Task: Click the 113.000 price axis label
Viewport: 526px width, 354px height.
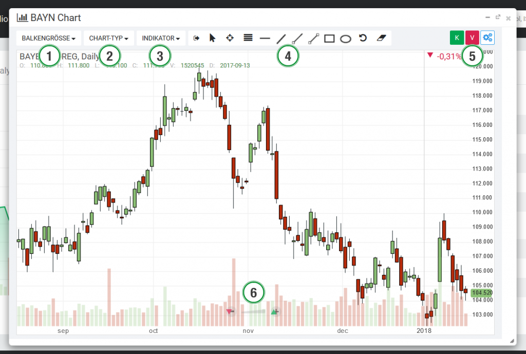Action: point(482,169)
